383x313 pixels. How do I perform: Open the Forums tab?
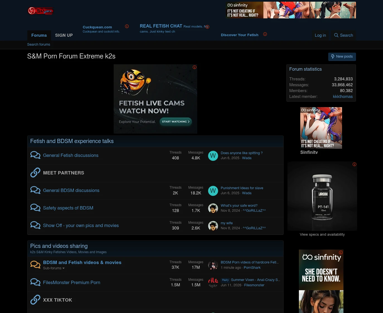coord(39,35)
